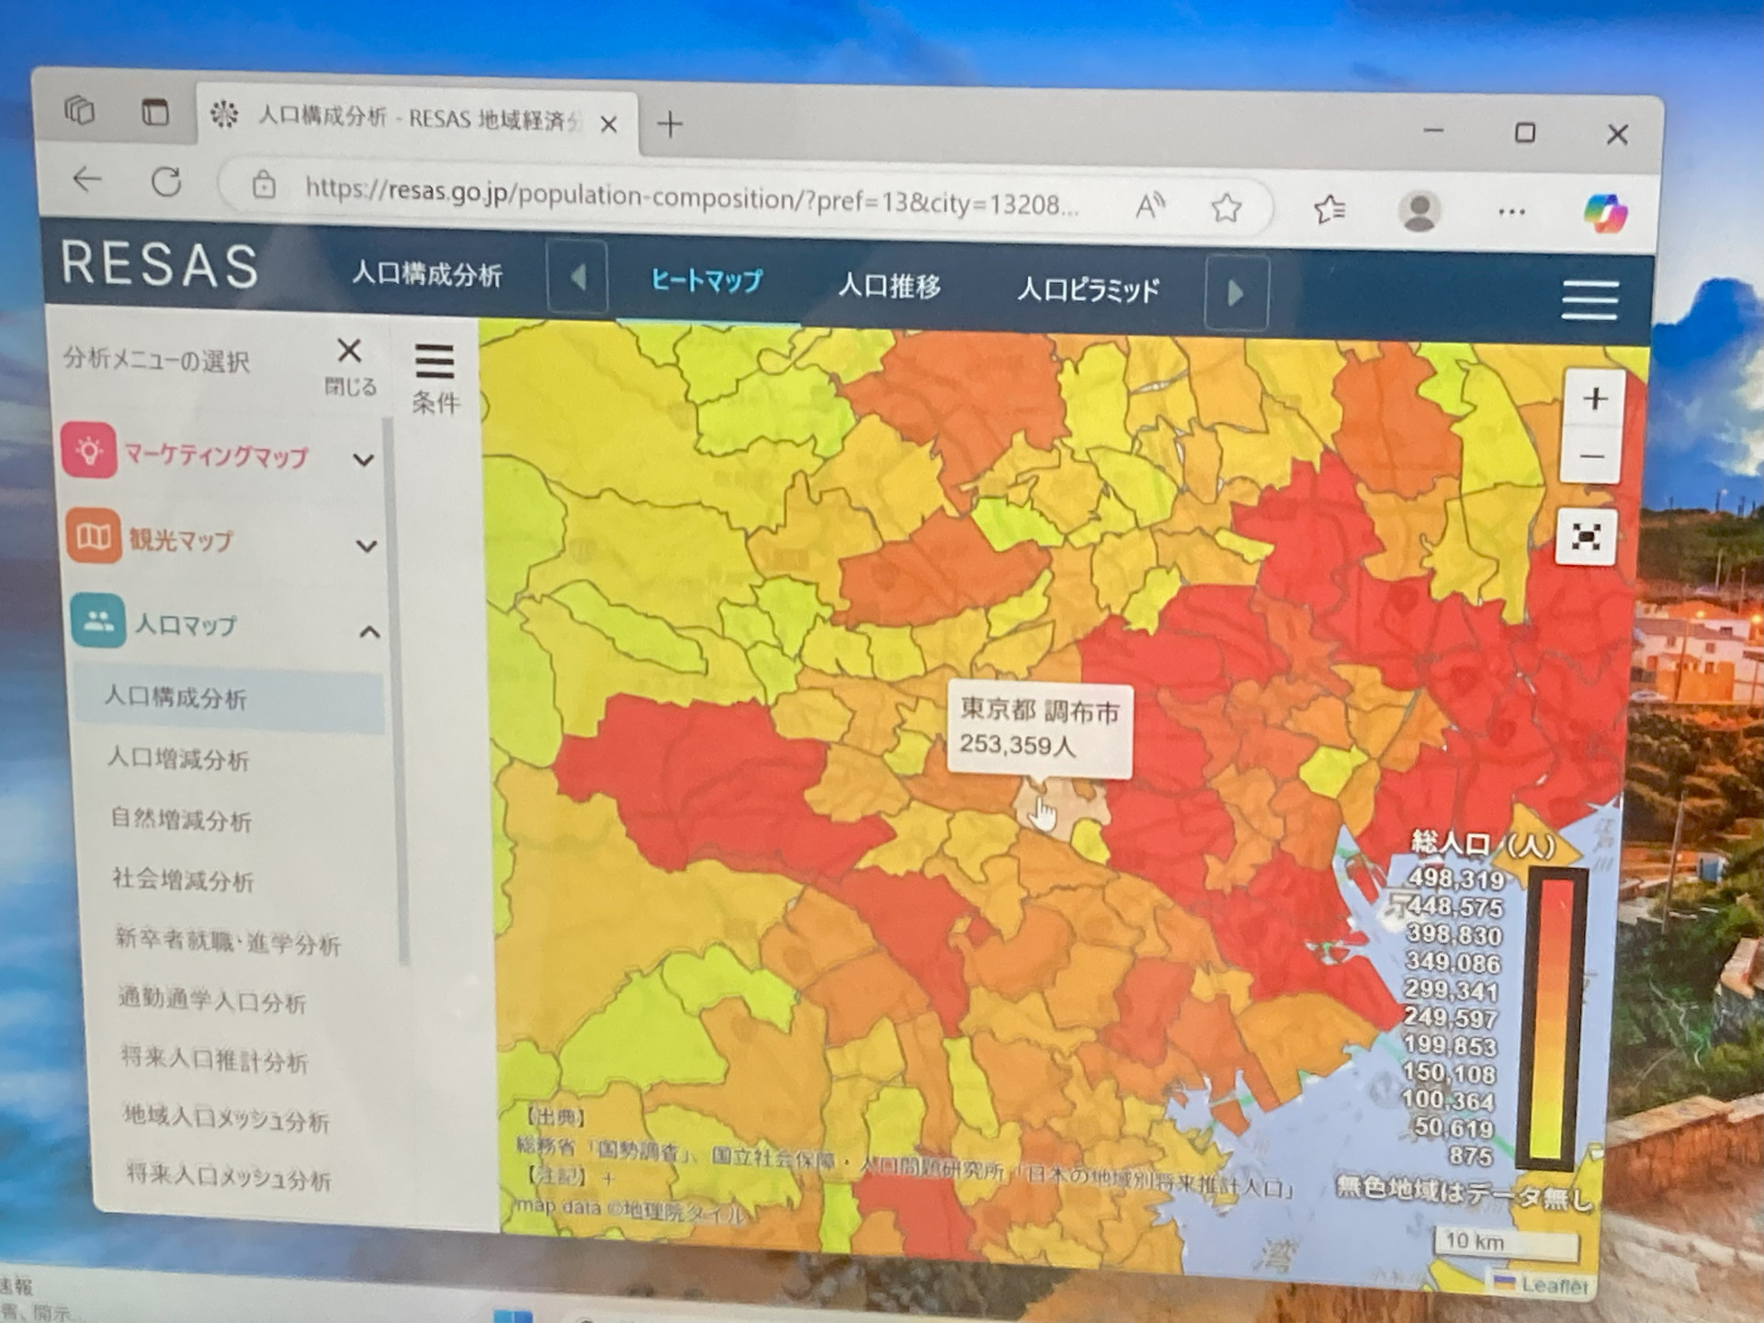Open the browser profile avatar

point(1419,211)
